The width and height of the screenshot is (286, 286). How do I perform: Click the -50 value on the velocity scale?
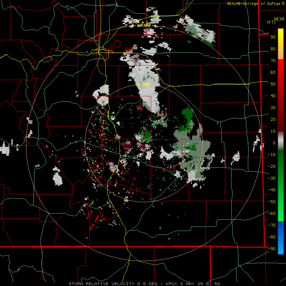pos(272,202)
